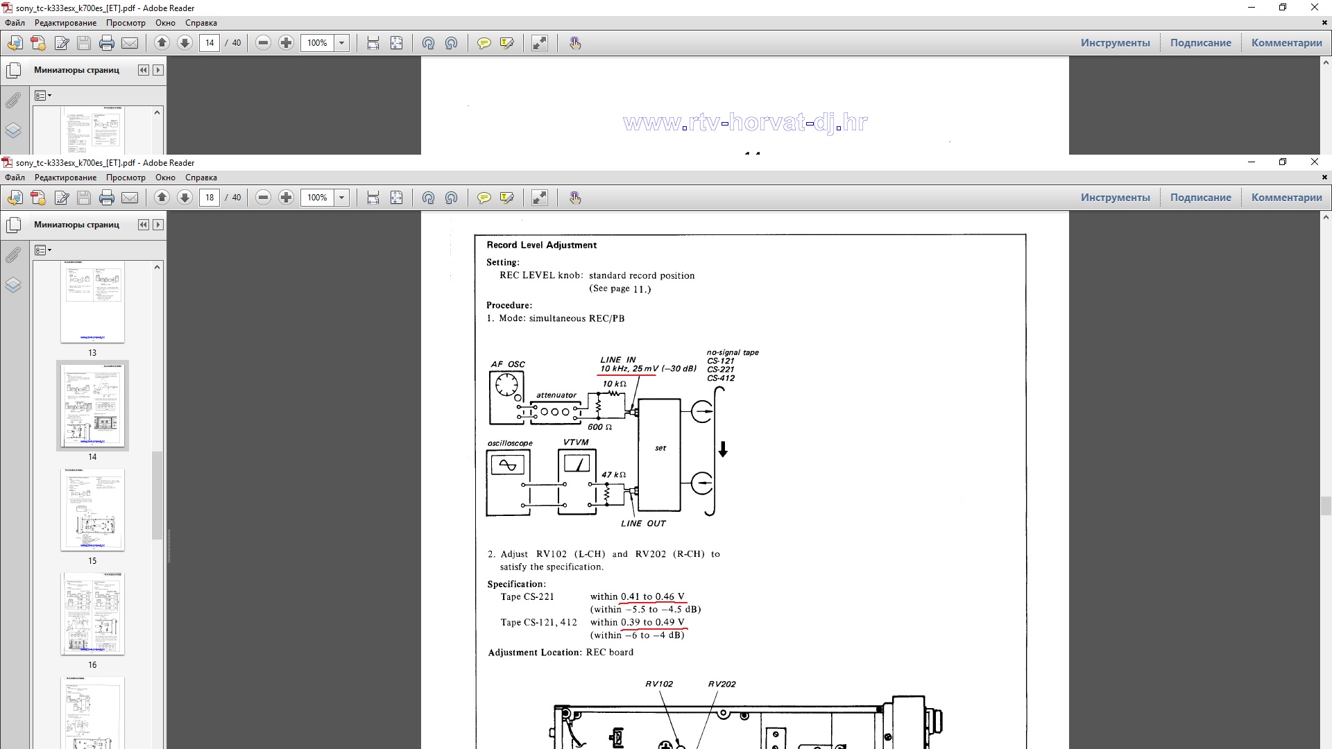Click the email envelope icon in the lower window toolbar
This screenshot has height=749, width=1332.
[130, 198]
